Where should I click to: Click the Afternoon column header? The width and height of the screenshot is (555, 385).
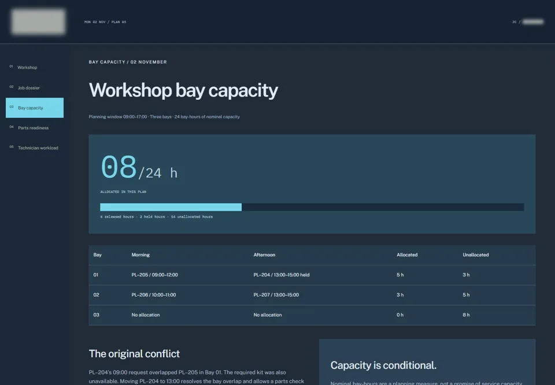point(264,255)
